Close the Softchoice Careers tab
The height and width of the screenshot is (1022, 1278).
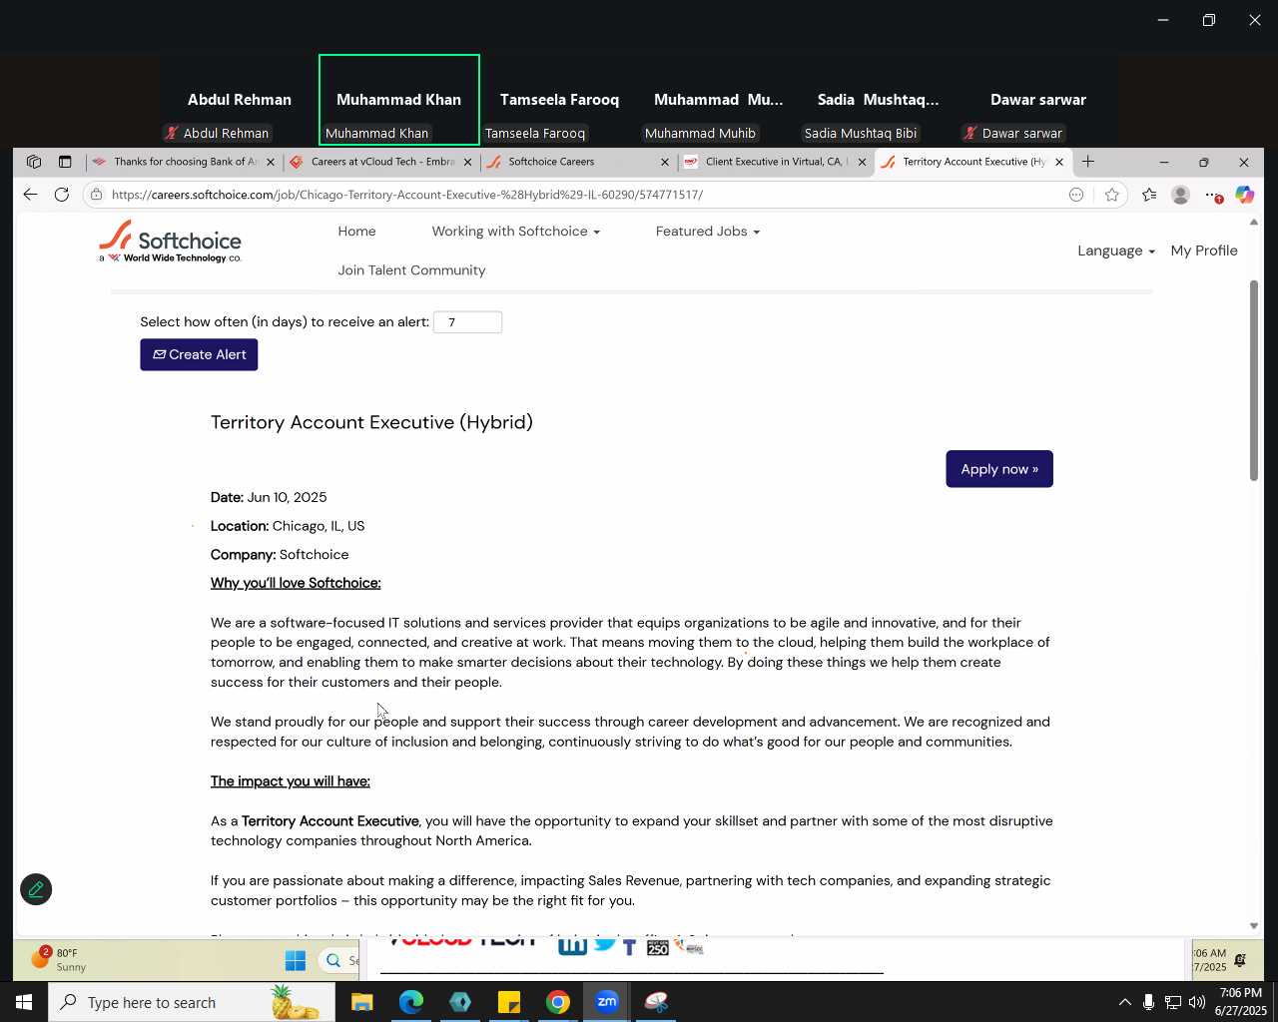[x=665, y=162]
